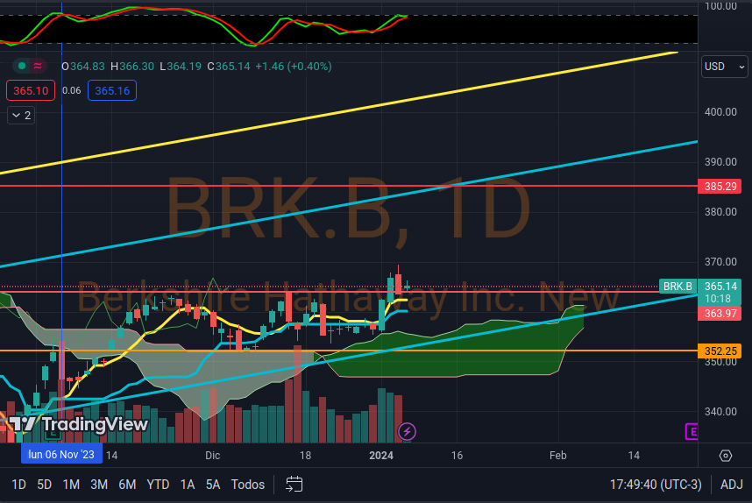Click the 2024 label on time axis

pyautogui.click(x=381, y=456)
